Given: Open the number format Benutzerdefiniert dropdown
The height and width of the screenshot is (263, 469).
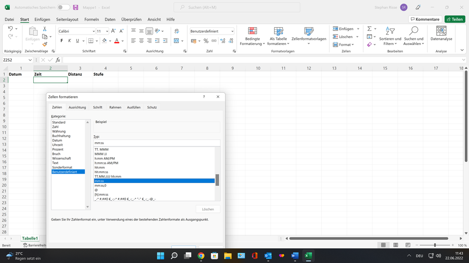Looking at the screenshot, I should (x=232, y=31).
